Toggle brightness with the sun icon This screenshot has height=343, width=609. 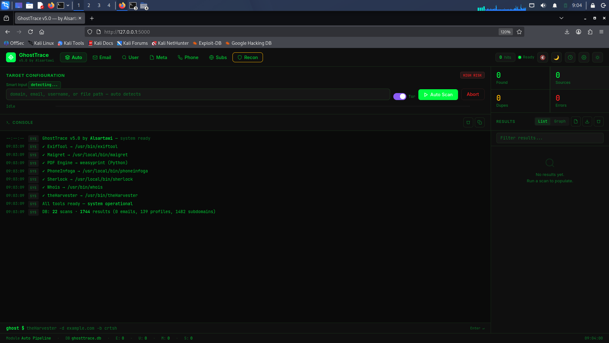(598, 57)
